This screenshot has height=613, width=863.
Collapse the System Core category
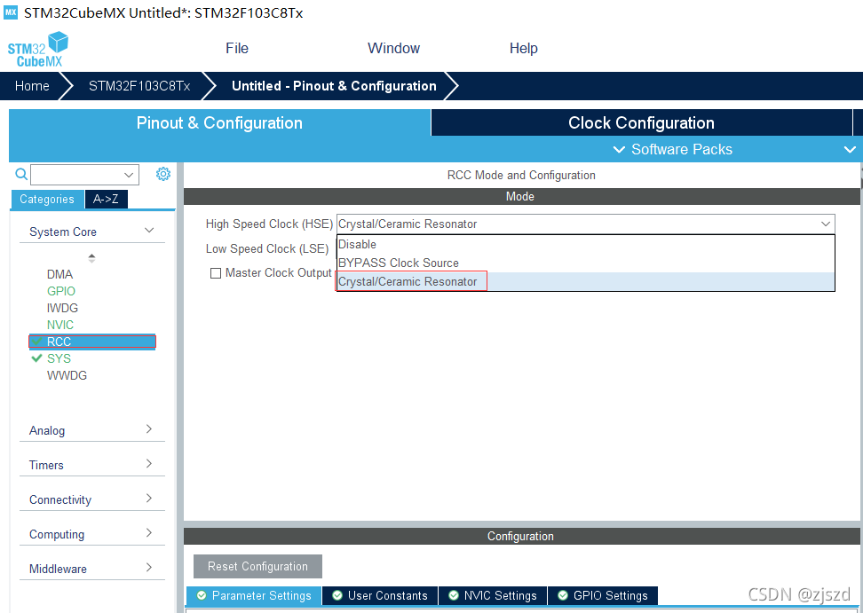click(x=149, y=231)
